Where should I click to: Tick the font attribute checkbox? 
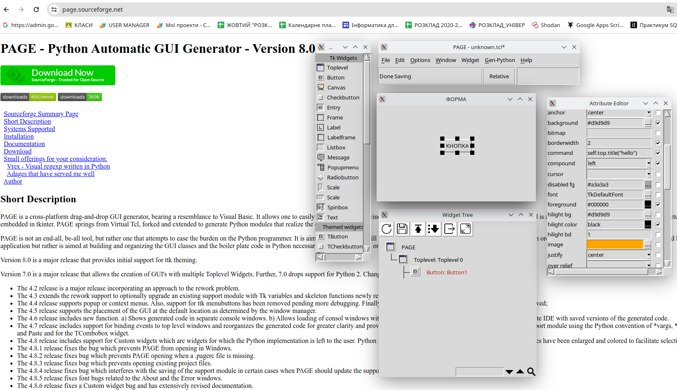[x=658, y=194]
